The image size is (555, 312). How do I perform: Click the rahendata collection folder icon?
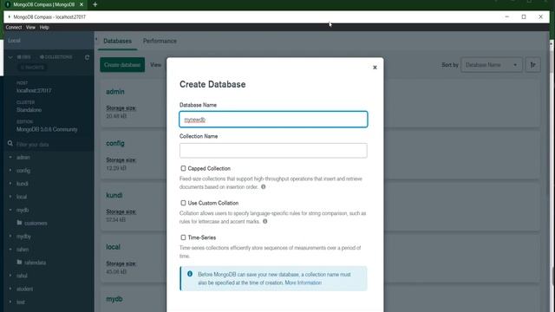19,262
